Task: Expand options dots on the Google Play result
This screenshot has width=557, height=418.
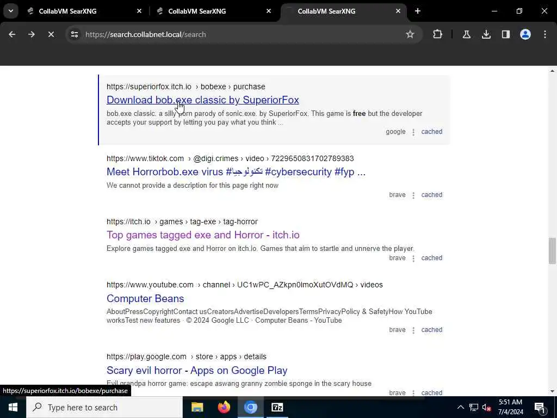Action: tap(413, 393)
